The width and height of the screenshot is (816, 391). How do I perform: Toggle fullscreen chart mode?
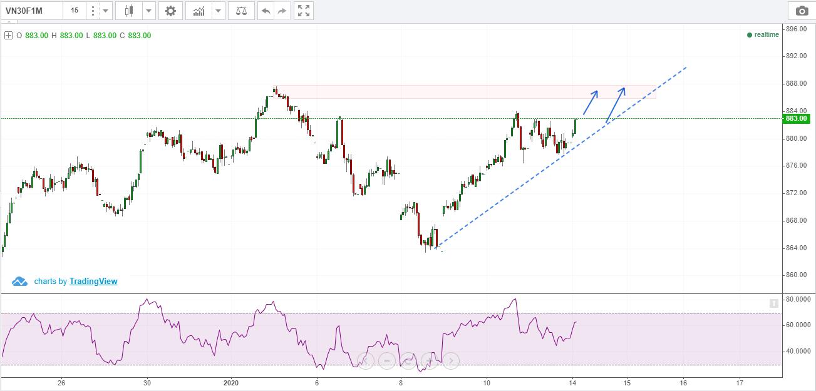coord(303,11)
